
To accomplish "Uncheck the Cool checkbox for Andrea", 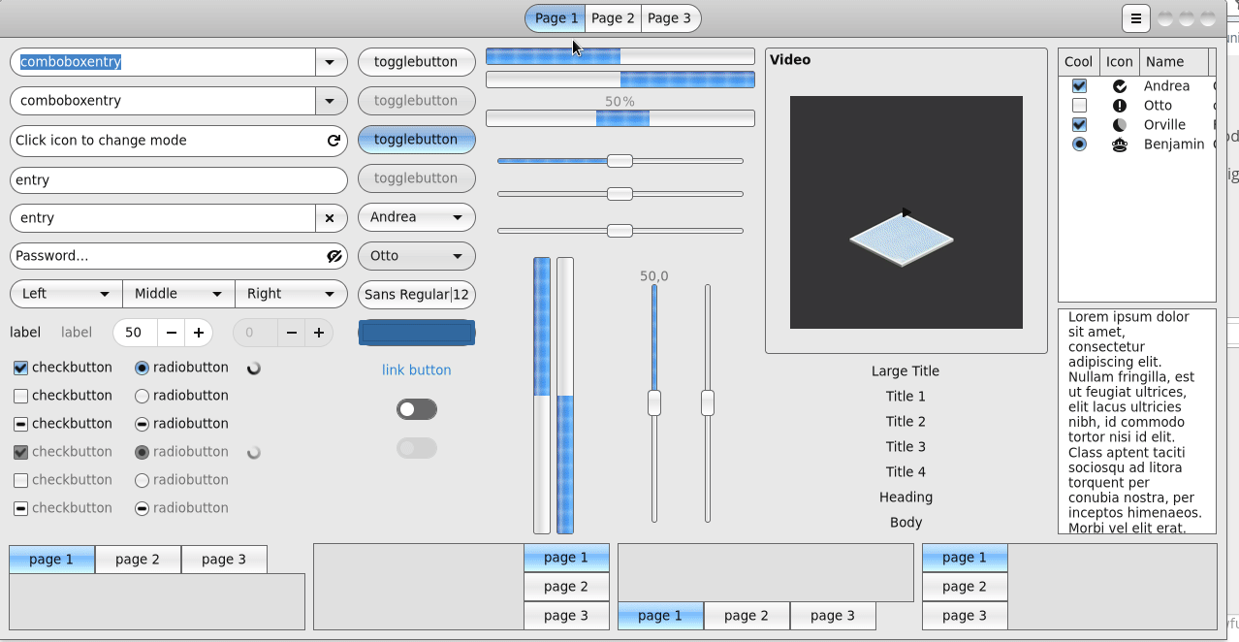I will (x=1079, y=86).
